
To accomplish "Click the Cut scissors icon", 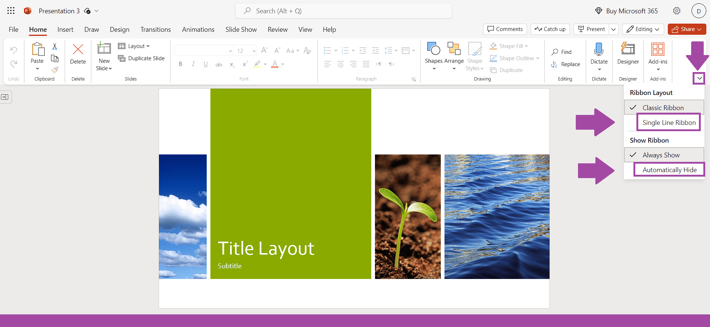I will tap(55, 47).
